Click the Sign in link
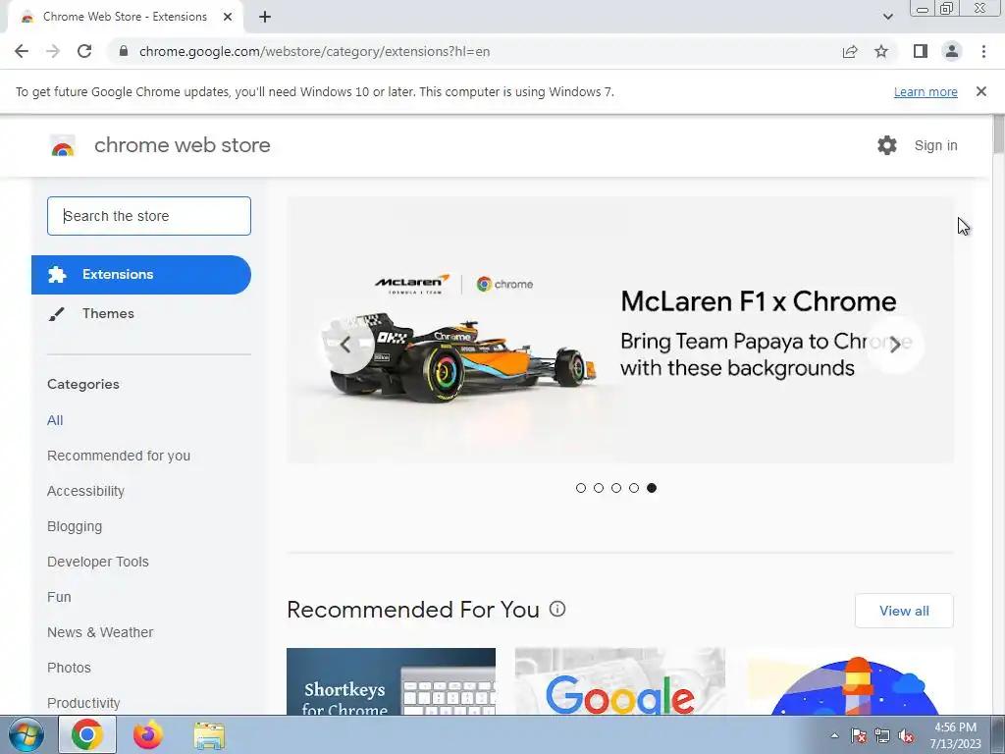 (x=935, y=145)
